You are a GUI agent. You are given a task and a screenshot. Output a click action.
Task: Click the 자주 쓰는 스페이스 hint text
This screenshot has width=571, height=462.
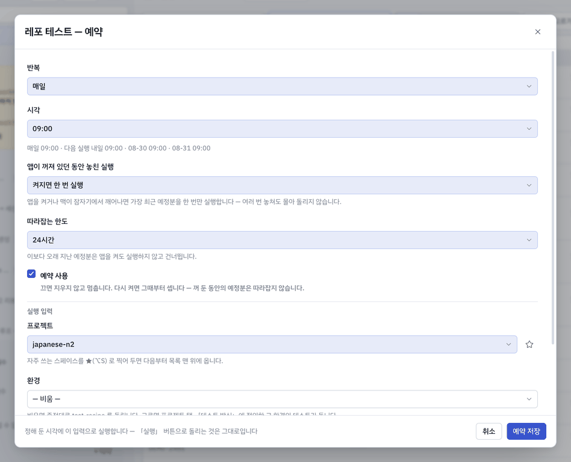[x=125, y=361]
